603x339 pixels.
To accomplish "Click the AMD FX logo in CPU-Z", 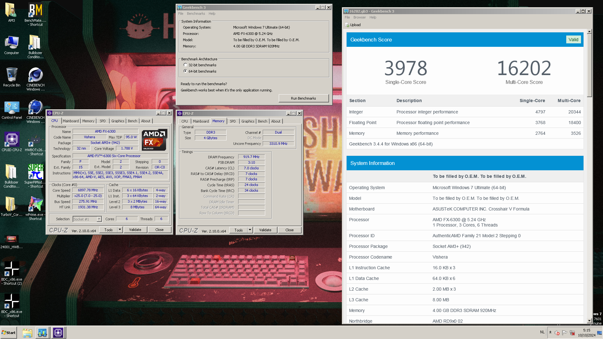I will [x=154, y=140].
